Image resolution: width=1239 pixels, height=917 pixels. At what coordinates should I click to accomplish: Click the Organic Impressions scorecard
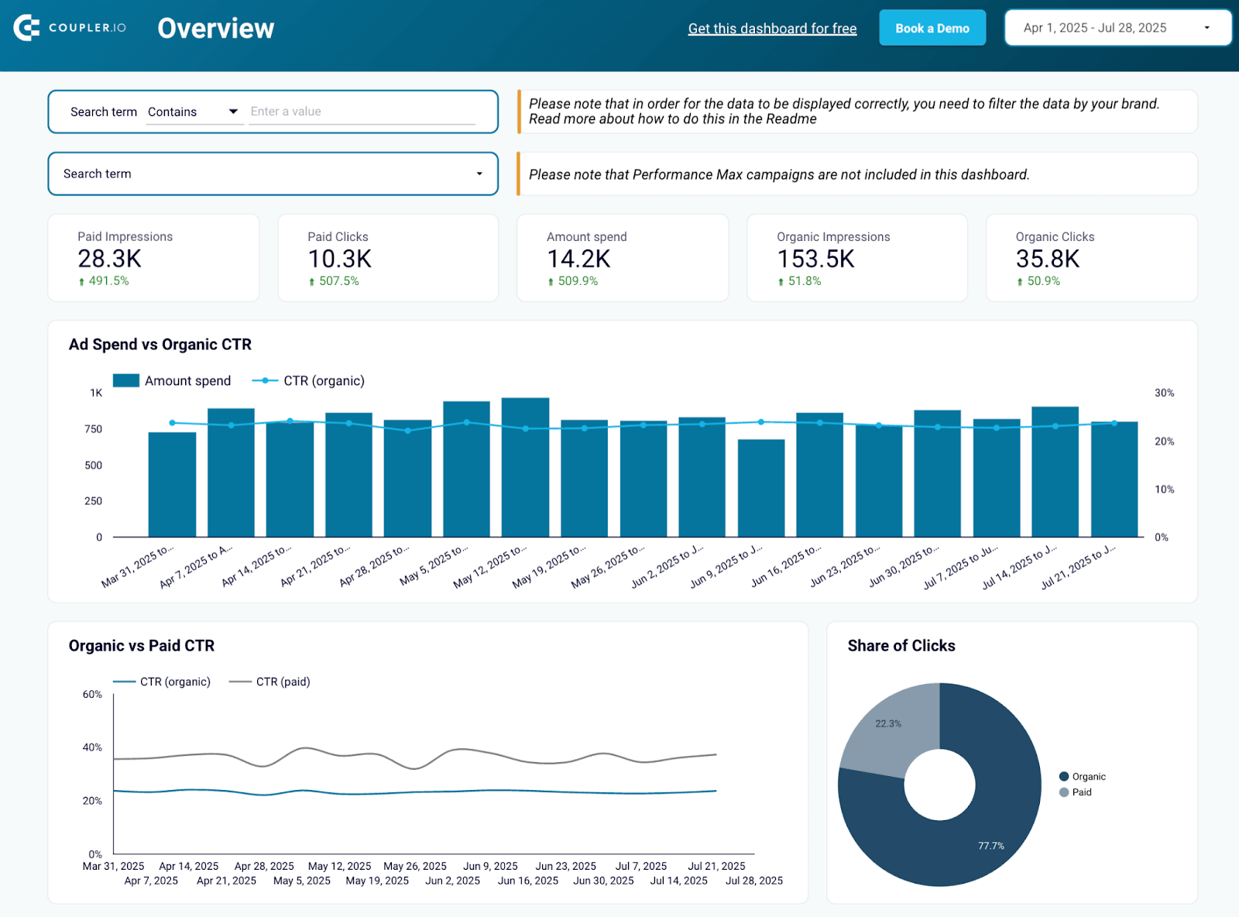tap(856, 258)
